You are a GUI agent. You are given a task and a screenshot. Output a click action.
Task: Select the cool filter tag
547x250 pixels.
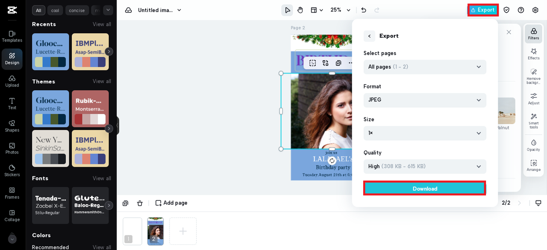pyautogui.click(x=55, y=10)
